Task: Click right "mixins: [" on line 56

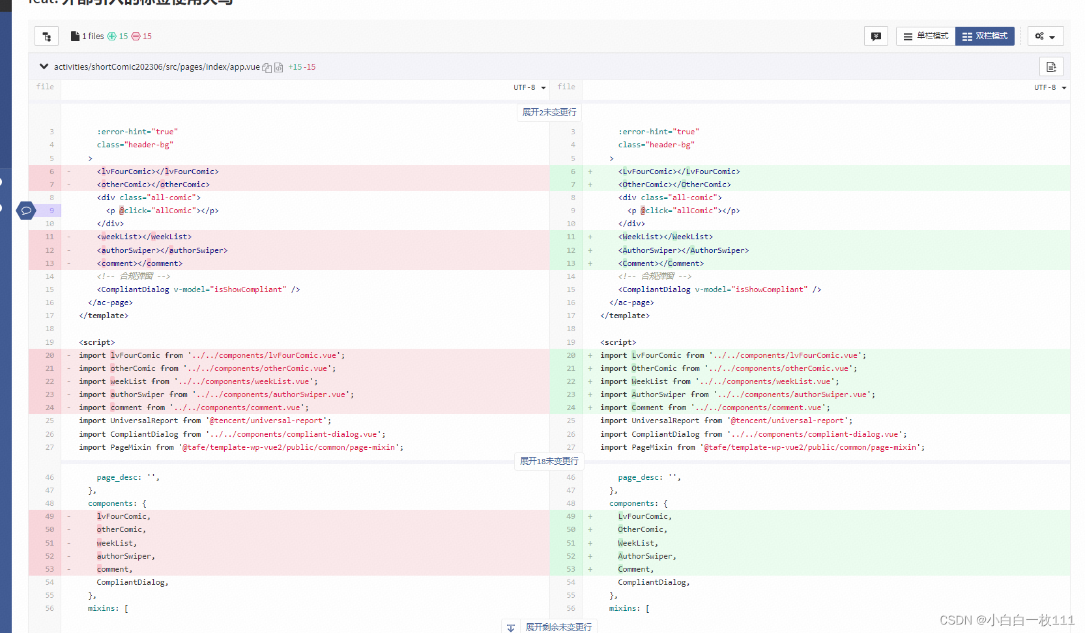Action: pyautogui.click(x=629, y=608)
